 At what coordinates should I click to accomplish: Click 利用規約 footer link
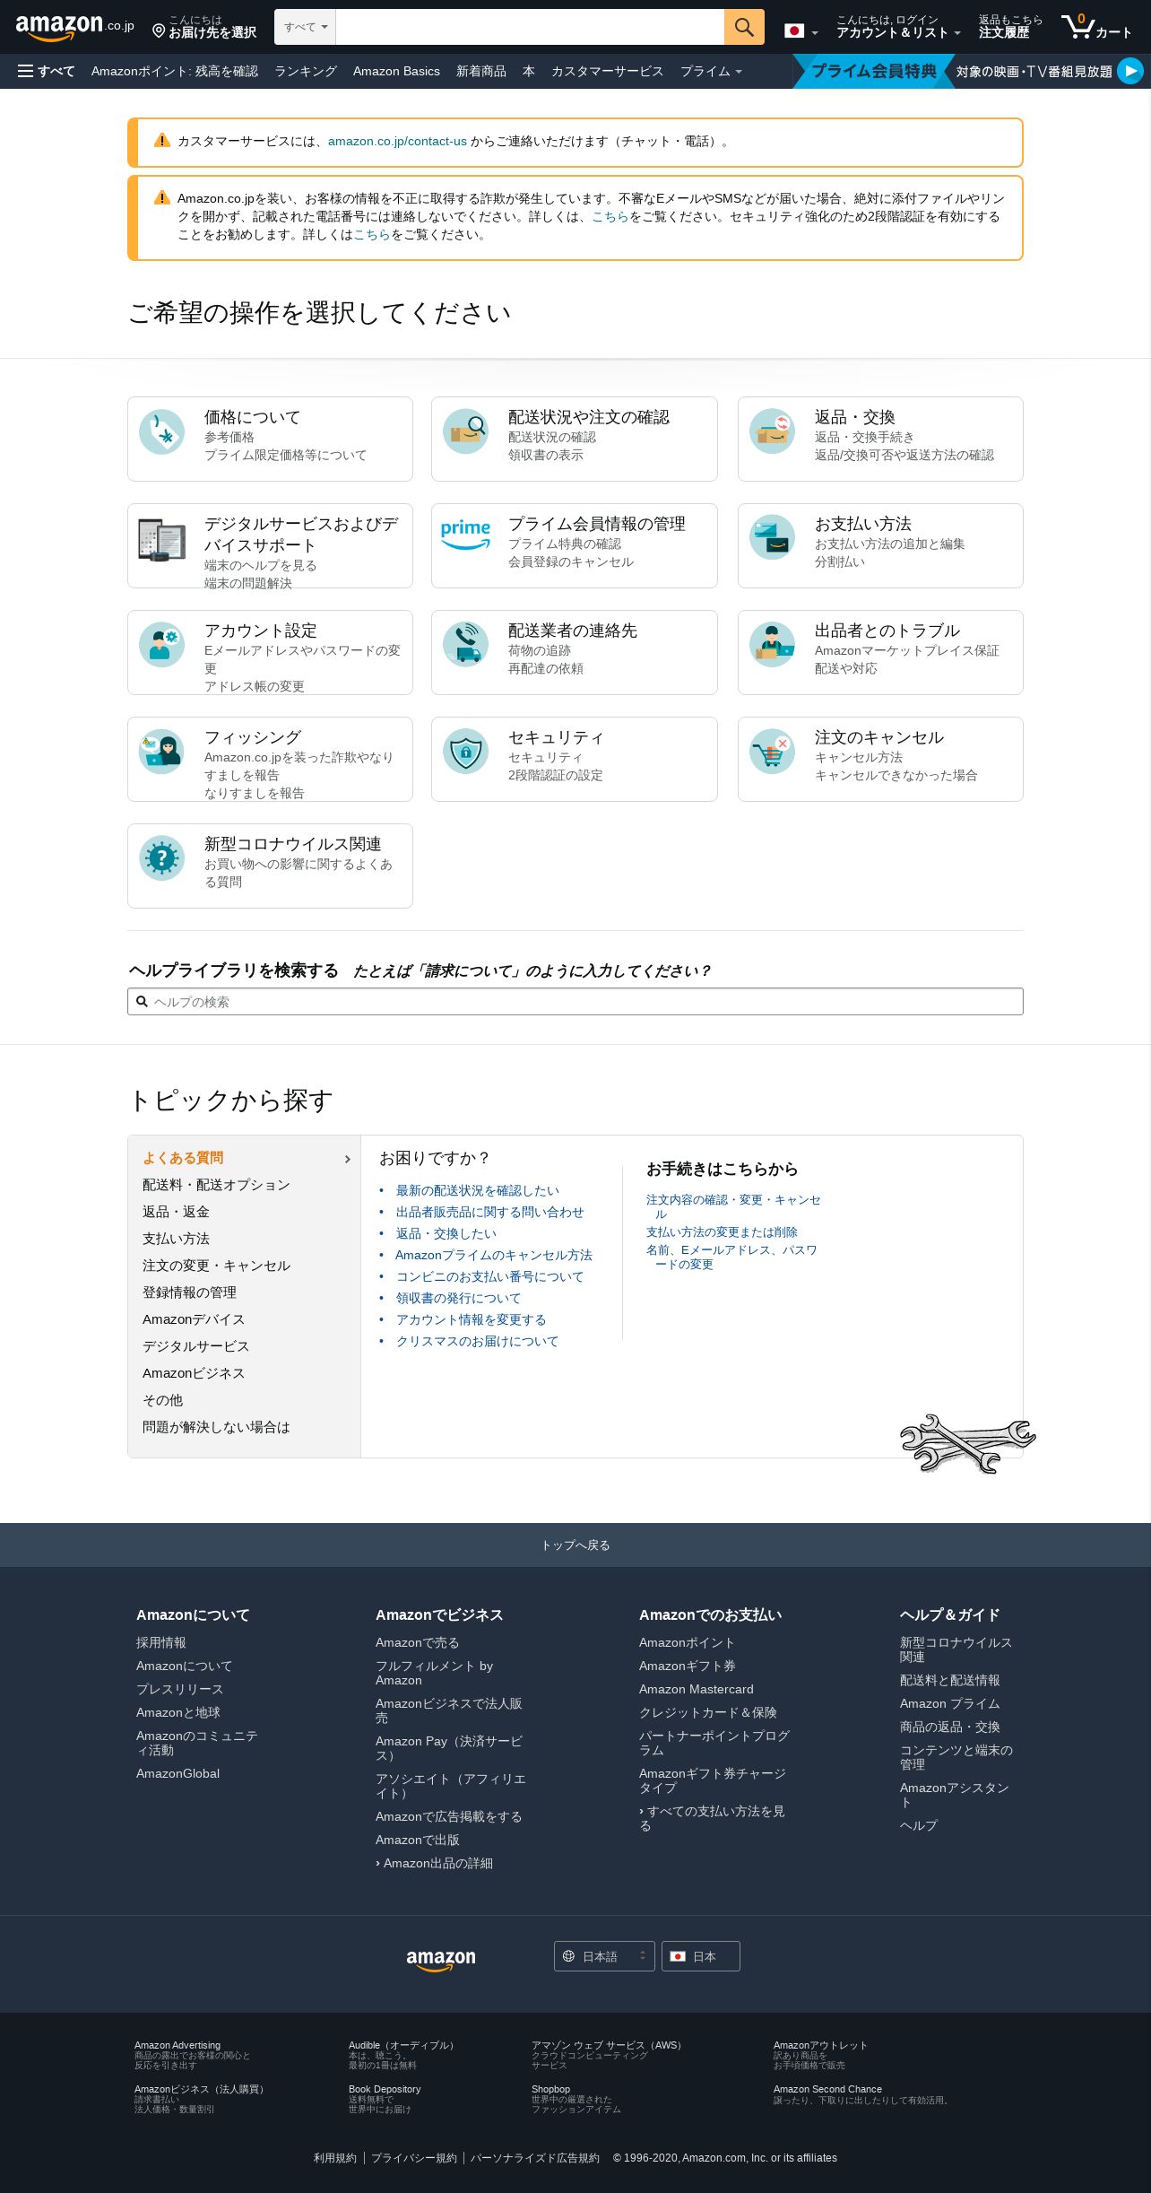[335, 2158]
